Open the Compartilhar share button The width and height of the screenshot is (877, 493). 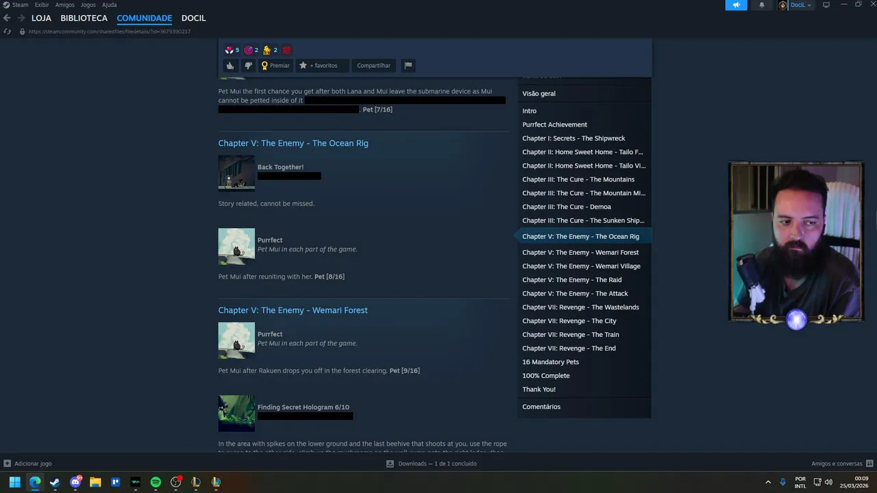point(373,66)
